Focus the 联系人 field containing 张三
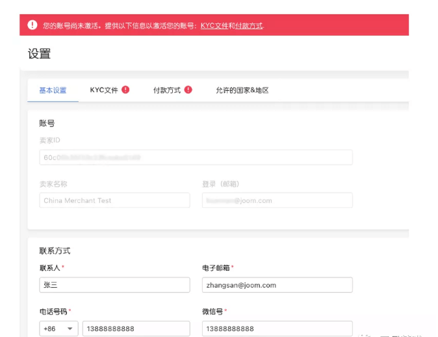438x337 pixels. click(114, 285)
